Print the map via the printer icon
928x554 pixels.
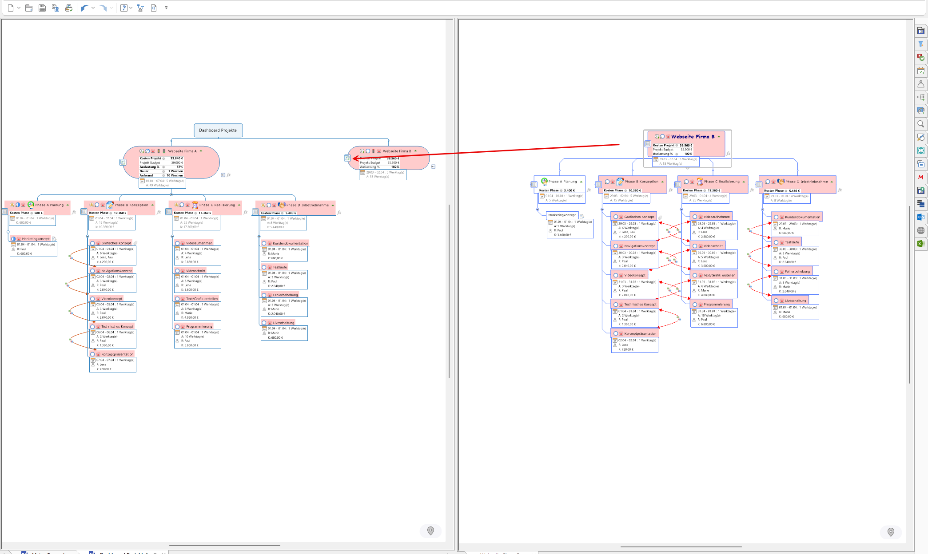point(69,8)
